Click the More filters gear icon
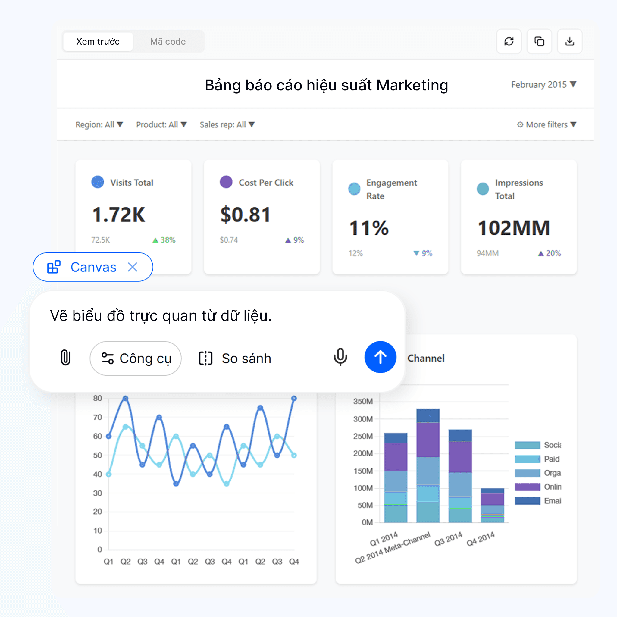 coord(520,124)
